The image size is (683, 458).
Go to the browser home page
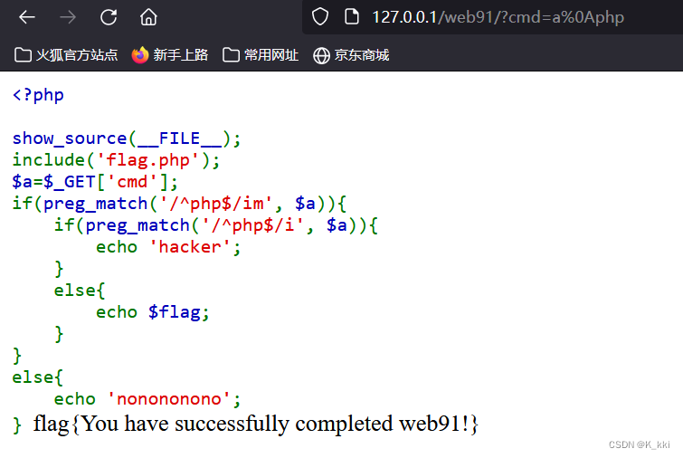click(148, 17)
